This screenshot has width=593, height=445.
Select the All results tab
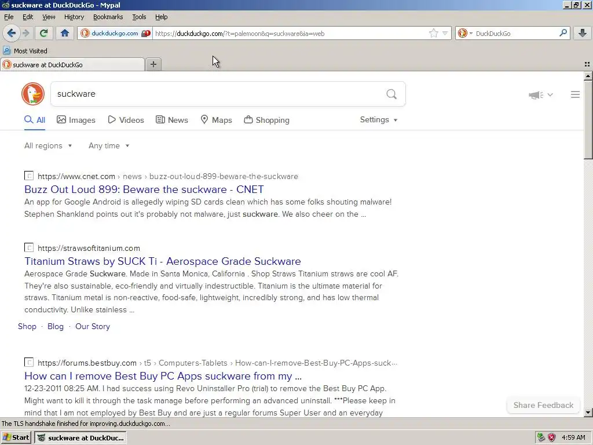click(35, 120)
